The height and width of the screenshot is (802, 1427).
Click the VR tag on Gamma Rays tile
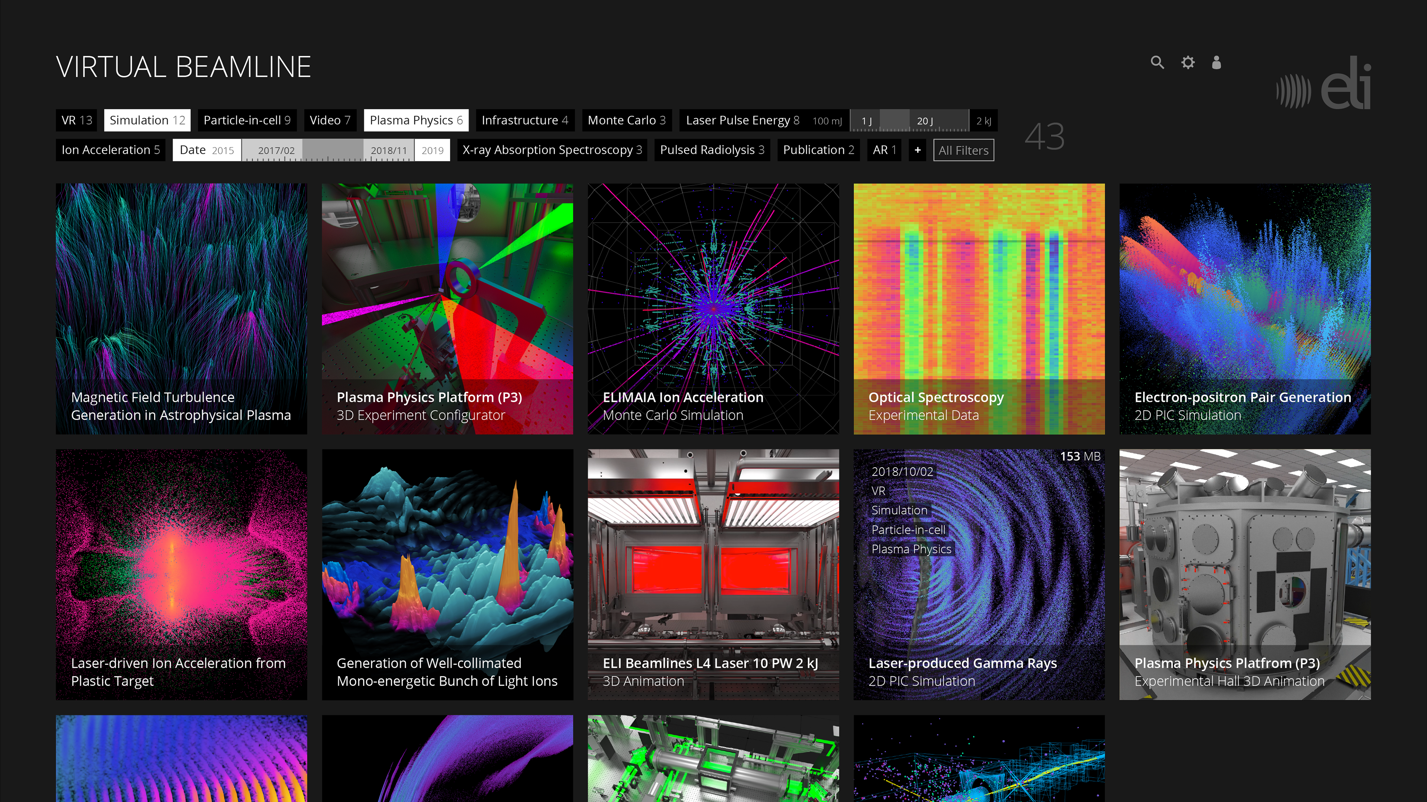pyautogui.click(x=878, y=491)
